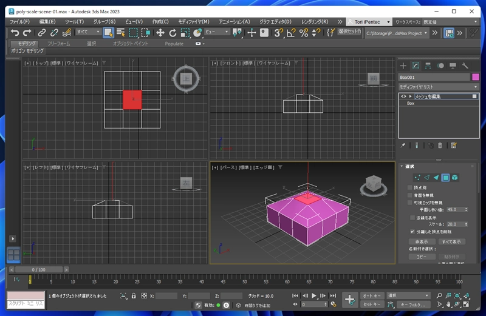Uncheck 分離した頂点を削除 checkbox
The width and height of the screenshot is (486, 316).
(412, 232)
